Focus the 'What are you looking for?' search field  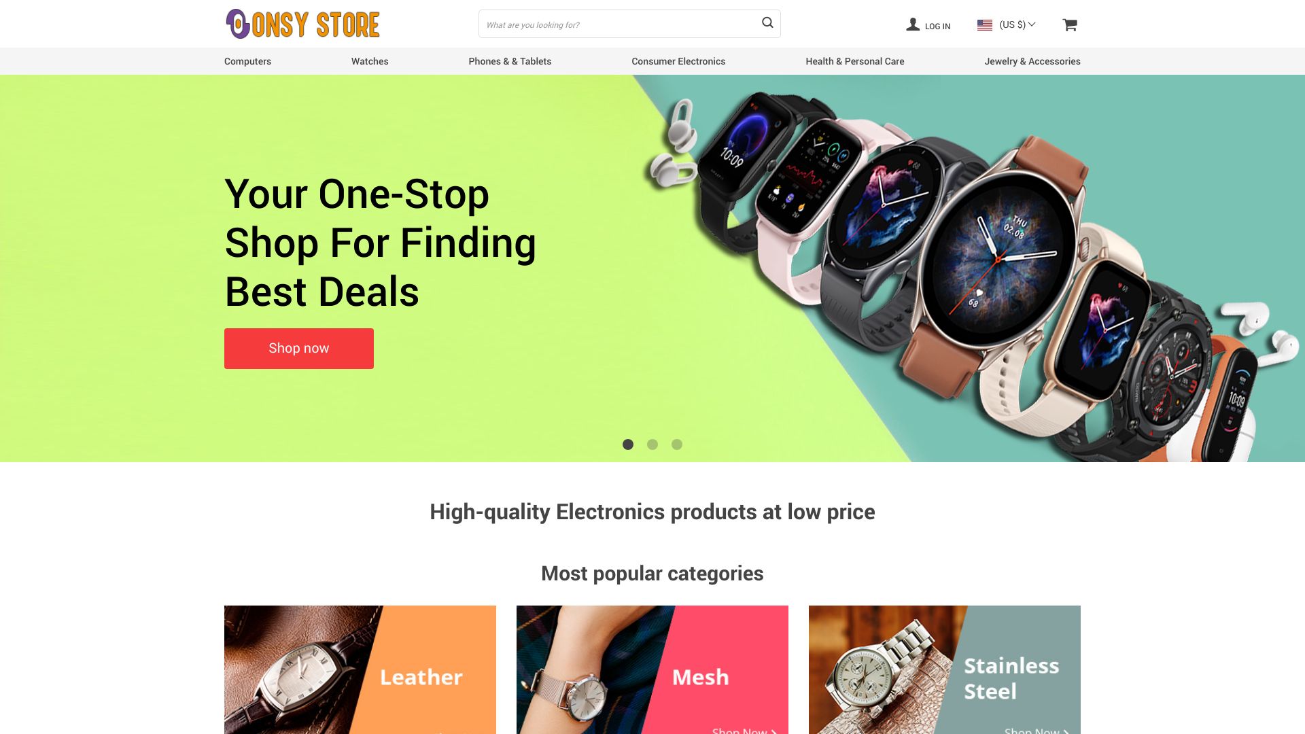[x=619, y=24]
